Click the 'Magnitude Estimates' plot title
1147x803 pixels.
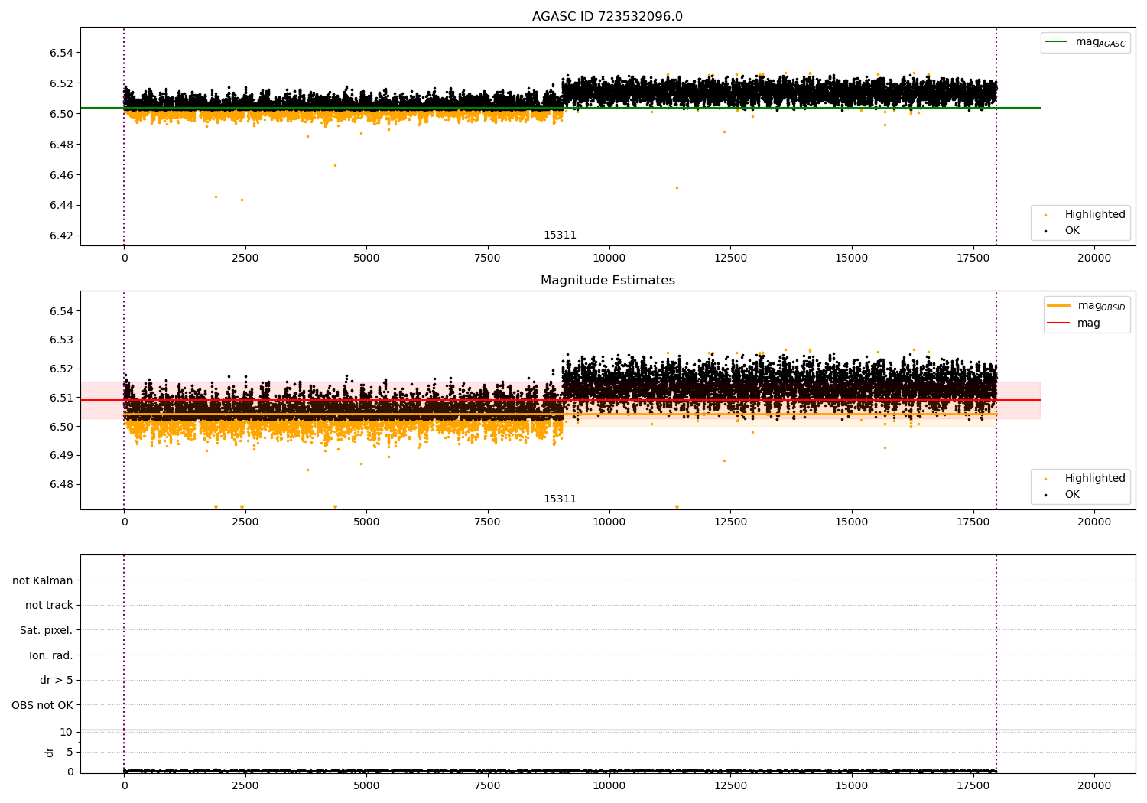pos(607,281)
